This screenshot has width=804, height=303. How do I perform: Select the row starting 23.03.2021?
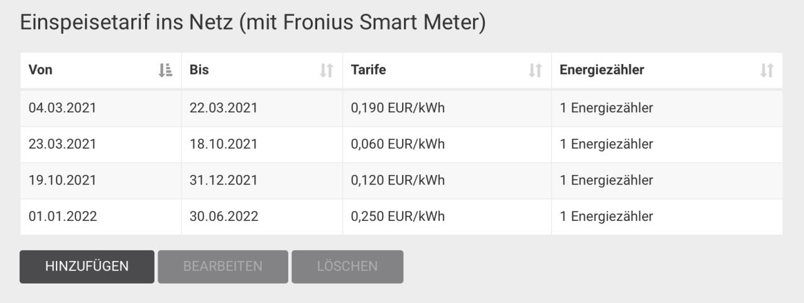(x=401, y=145)
